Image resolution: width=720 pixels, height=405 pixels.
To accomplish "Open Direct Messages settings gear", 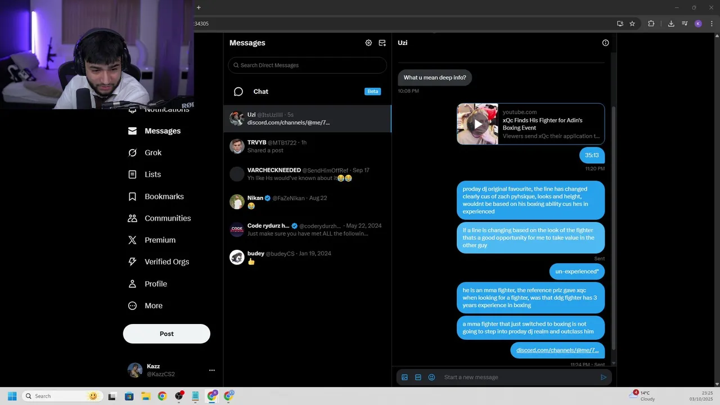I will tap(368, 43).
